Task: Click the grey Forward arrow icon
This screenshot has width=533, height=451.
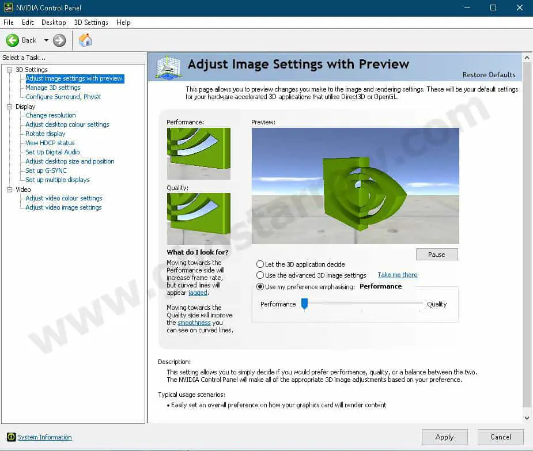Action: [x=59, y=40]
